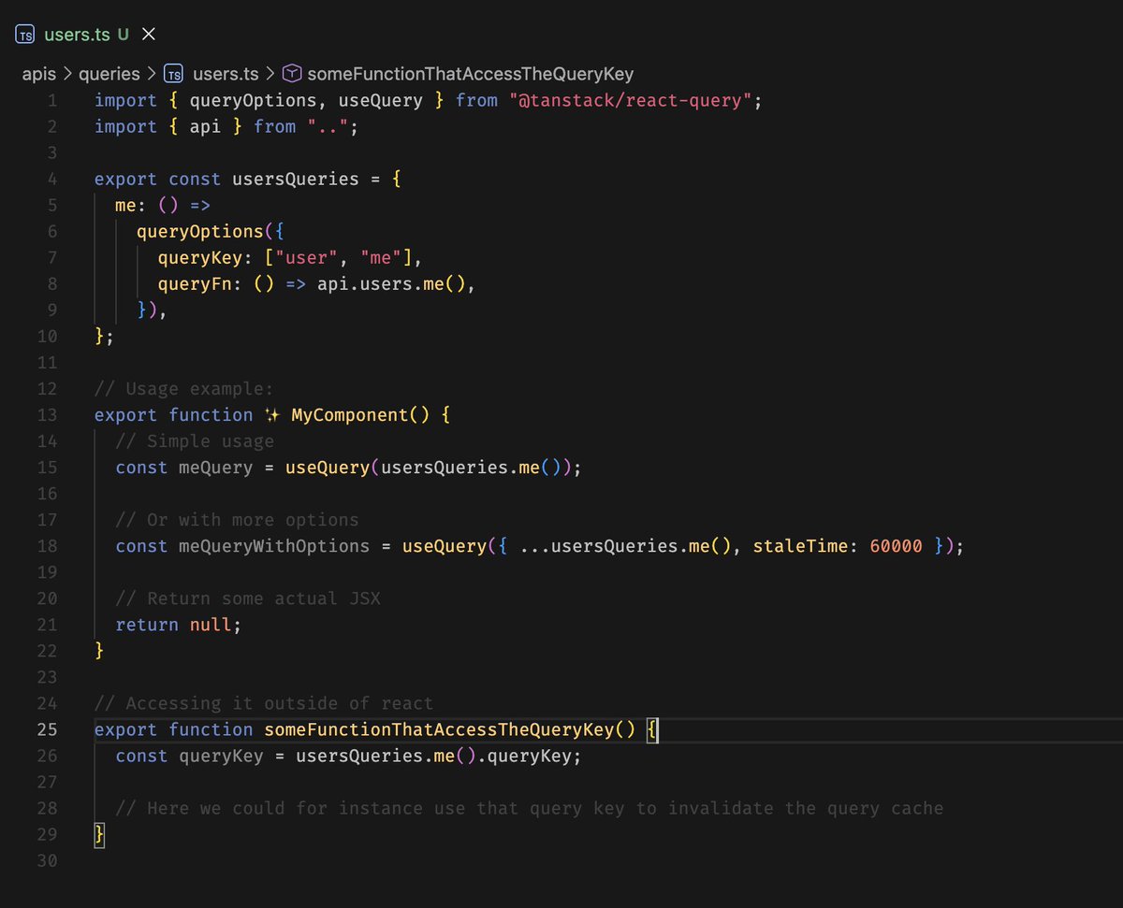The width and height of the screenshot is (1123, 908).
Task: Open someFunctionThatAccessTheQueryKey breadcrumb symbol
Action: (x=471, y=73)
